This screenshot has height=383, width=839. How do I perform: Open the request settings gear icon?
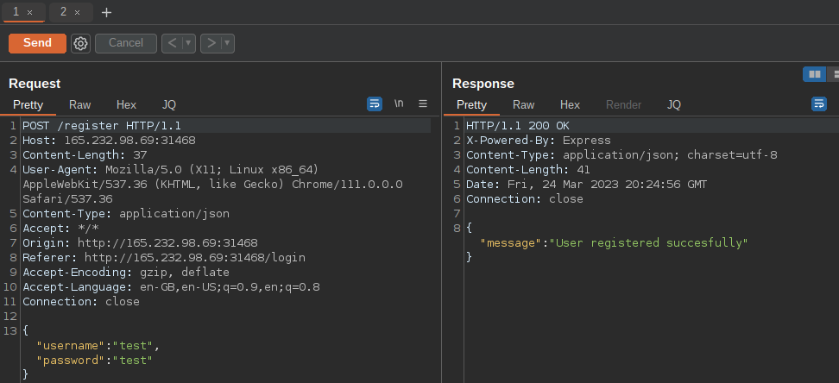coord(81,43)
